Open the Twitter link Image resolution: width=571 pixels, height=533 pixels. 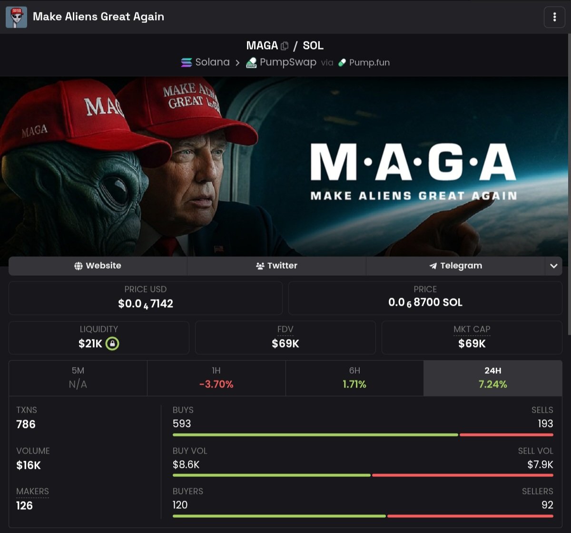(x=276, y=266)
